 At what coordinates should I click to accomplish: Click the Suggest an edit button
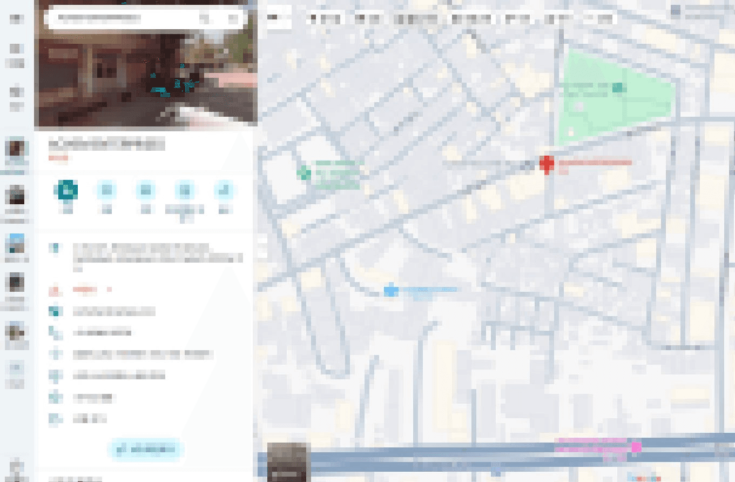(145, 449)
